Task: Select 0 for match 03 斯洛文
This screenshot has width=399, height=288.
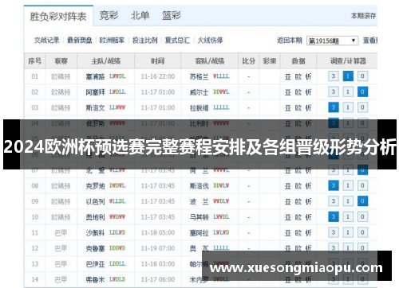Action: pos(362,107)
